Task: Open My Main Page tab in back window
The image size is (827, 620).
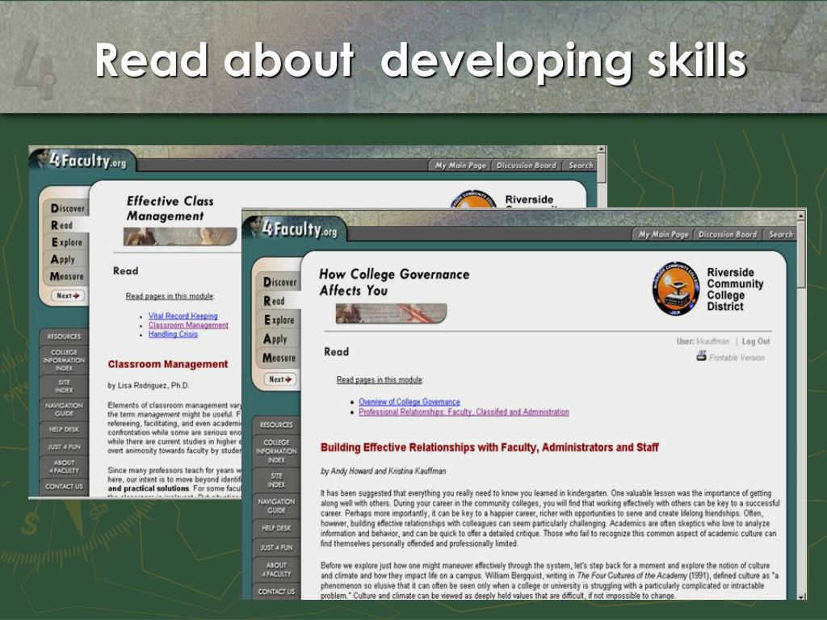Action: tap(460, 165)
